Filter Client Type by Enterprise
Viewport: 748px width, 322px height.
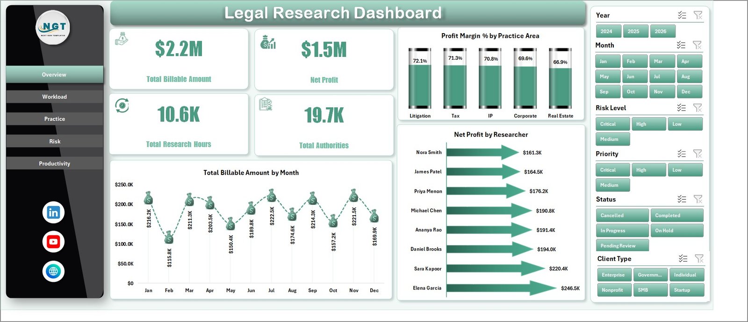tap(614, 275)
